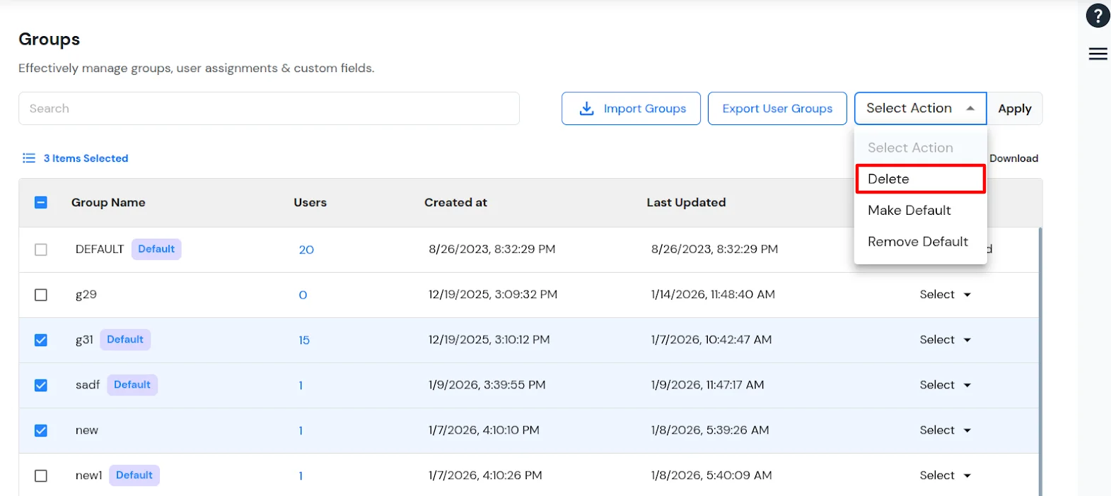Choose Delete from the action menu
The image size is (1111, 496).
click(x=920, y=179)
